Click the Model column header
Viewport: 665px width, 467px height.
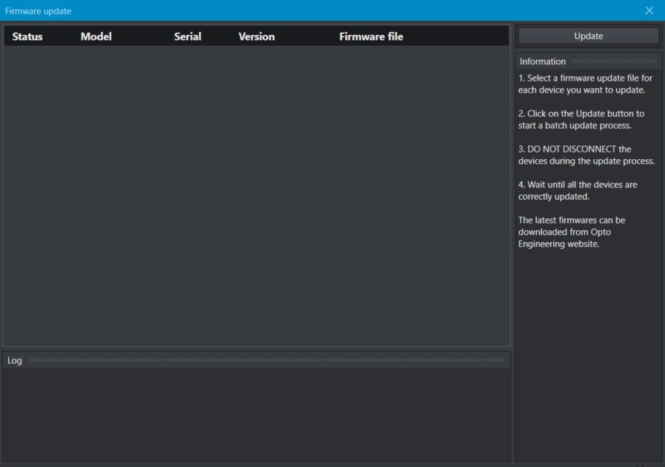point(96,36)
